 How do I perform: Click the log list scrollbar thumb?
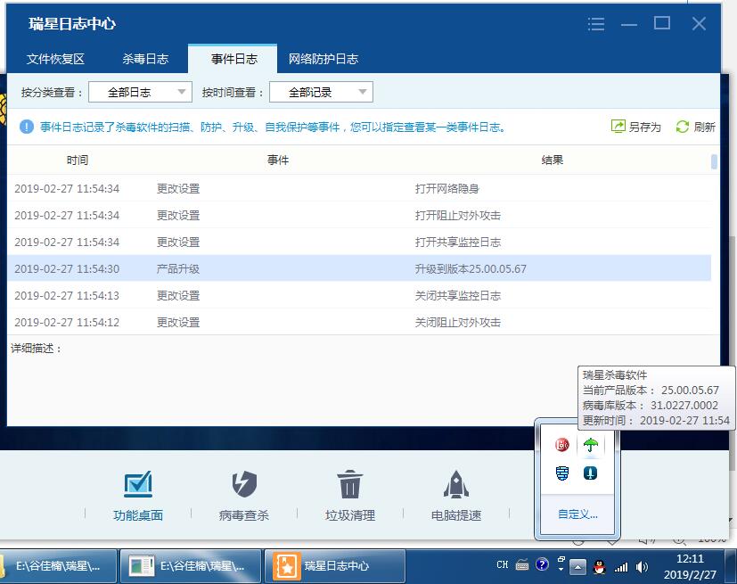714,161
